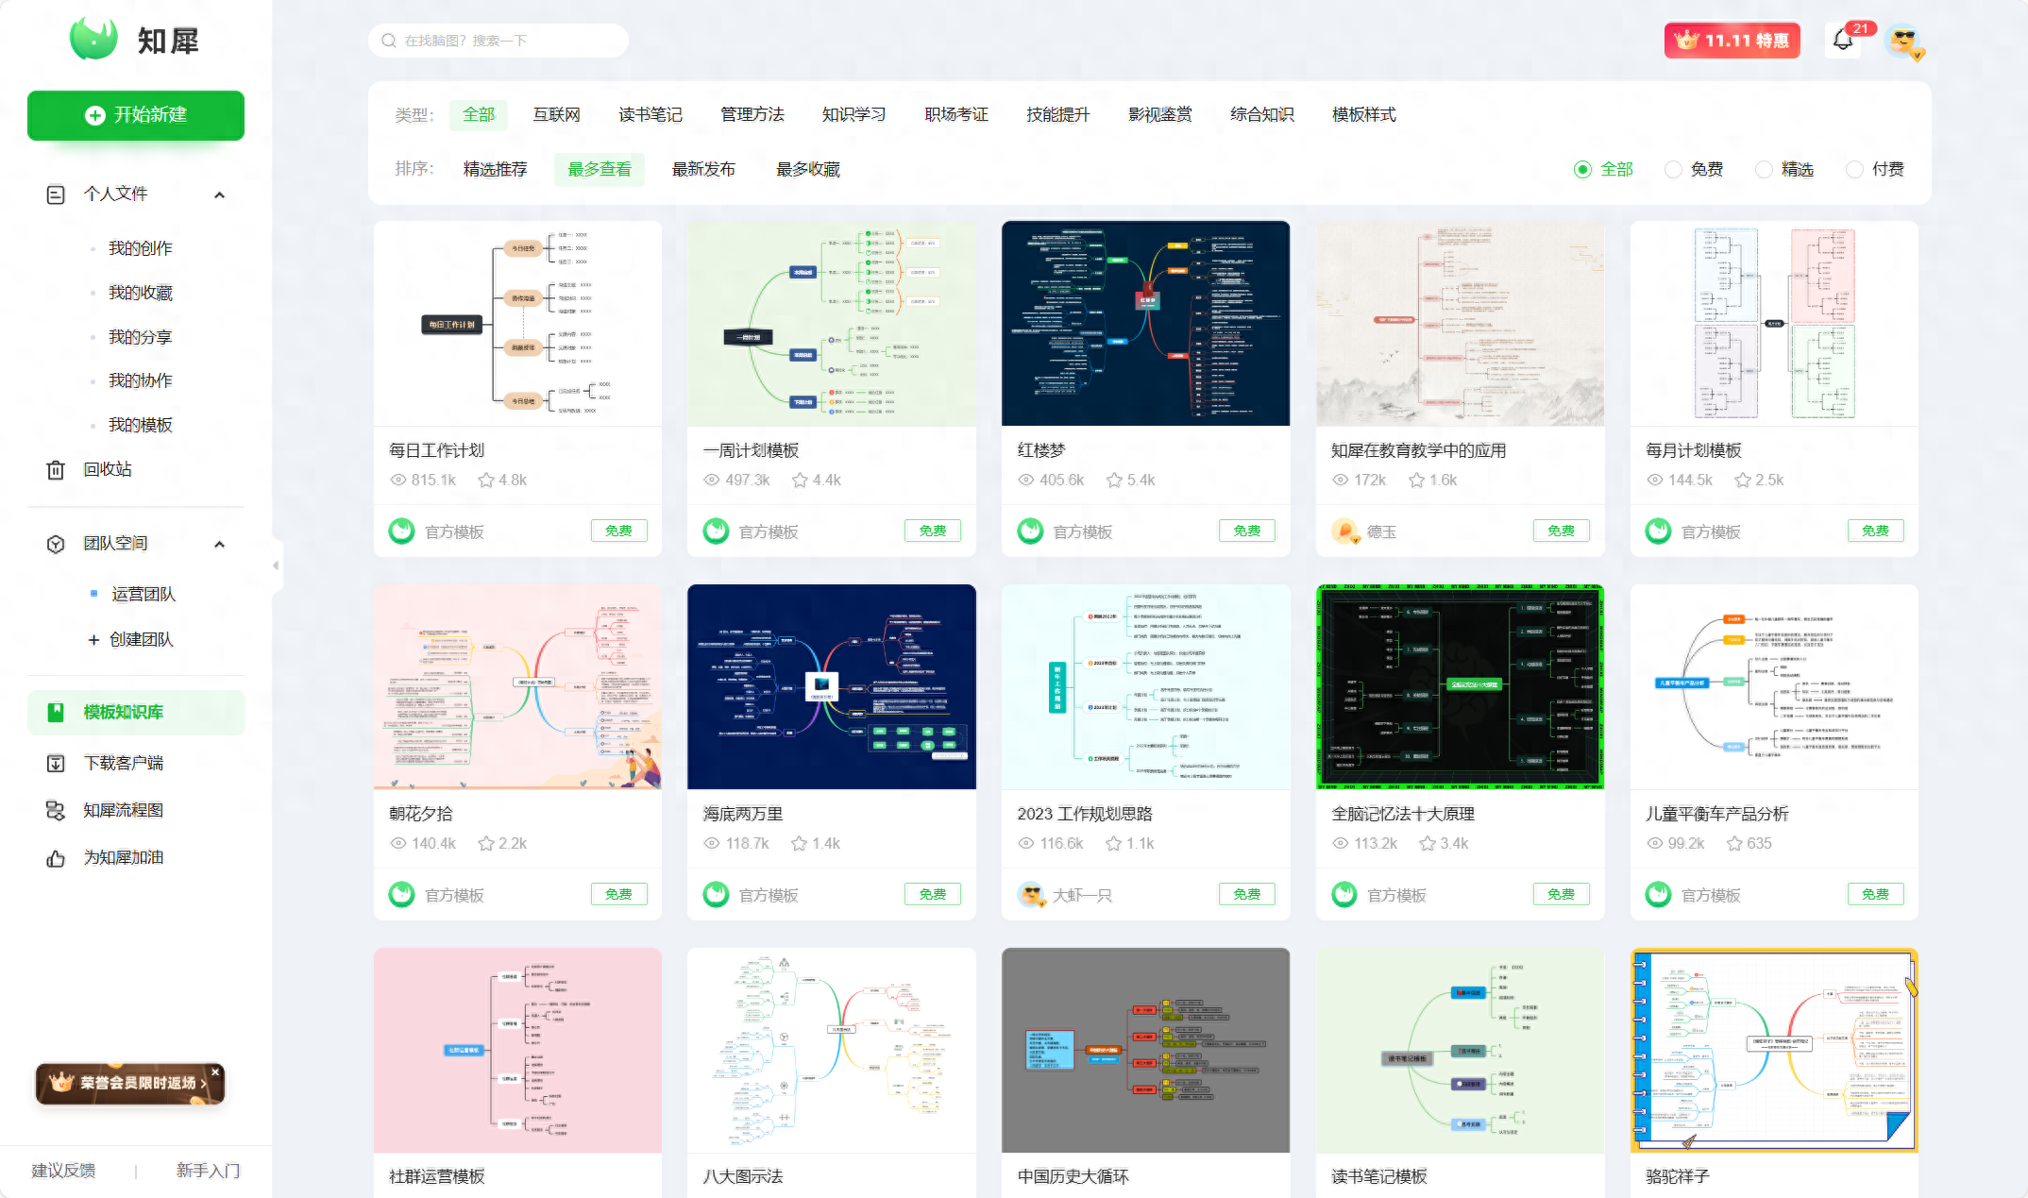Click the 下载客户端 download icon
The height and width of the screenshot is (1198, 2028).
coord(56,763)
